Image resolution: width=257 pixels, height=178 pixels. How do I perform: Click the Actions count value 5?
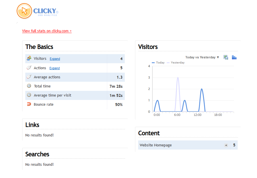coord(121,68)
